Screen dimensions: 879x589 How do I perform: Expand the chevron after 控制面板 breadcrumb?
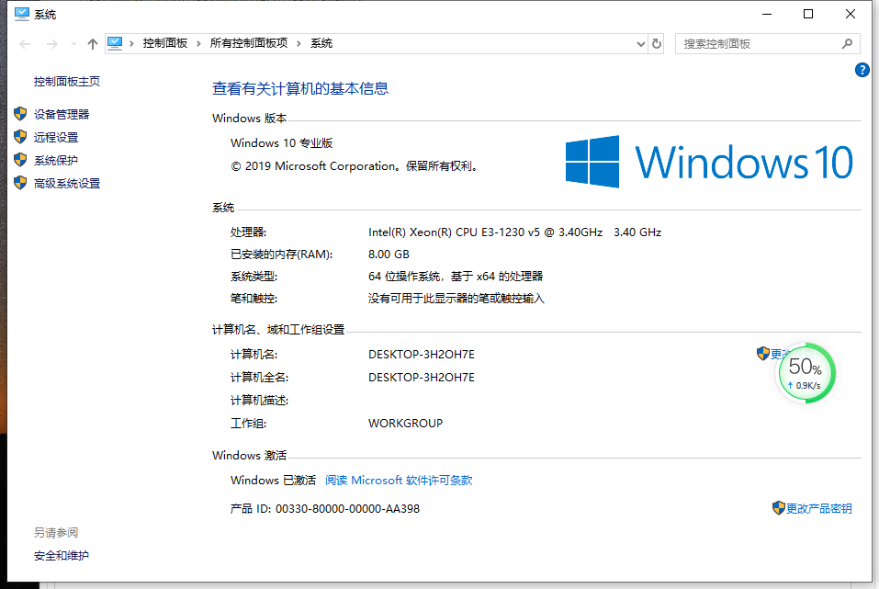[x=198, y=44]
